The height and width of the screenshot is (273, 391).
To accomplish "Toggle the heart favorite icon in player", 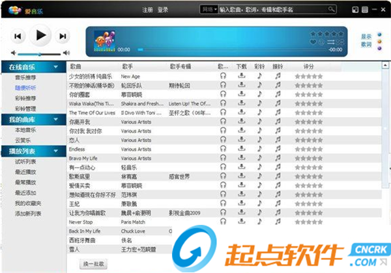I will pos(313,42).
